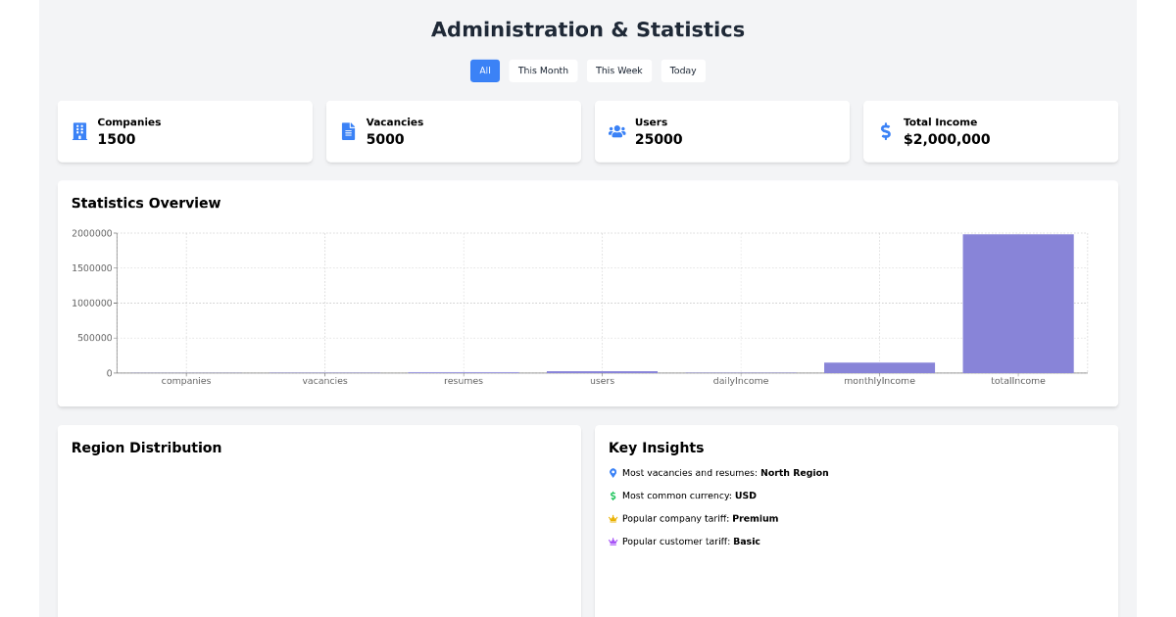Click the Total Income dollar icon
1176x617 pixels.
[x=885, y=130]
